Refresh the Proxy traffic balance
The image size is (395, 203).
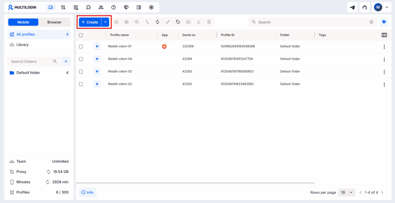[x=48, y=172]
